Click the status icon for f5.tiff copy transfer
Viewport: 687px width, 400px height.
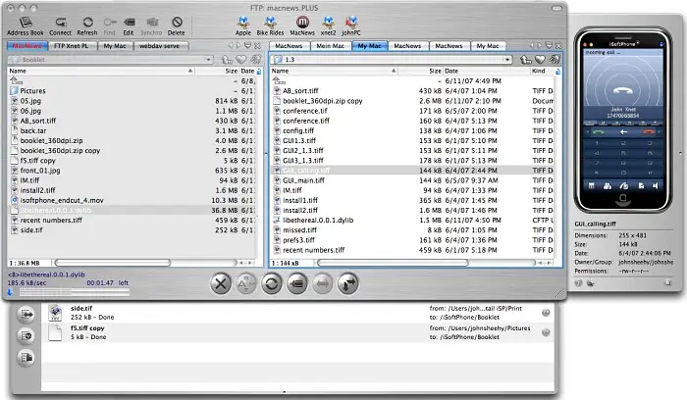546,332
